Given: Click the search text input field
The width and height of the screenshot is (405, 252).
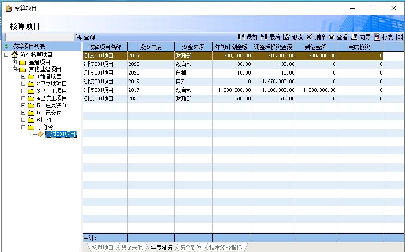Looking at the screenshot, I should (39, 37).
